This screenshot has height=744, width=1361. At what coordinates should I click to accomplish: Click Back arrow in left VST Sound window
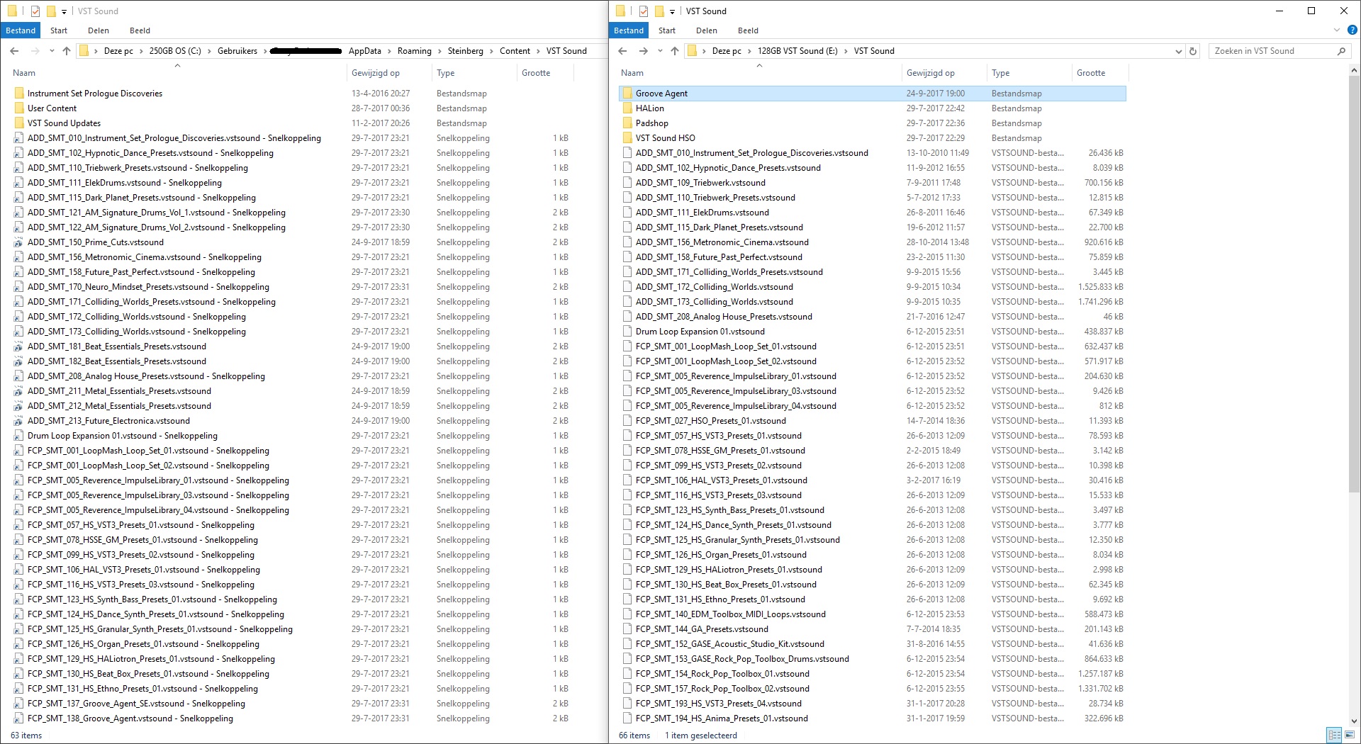click(x=14, y=51)
